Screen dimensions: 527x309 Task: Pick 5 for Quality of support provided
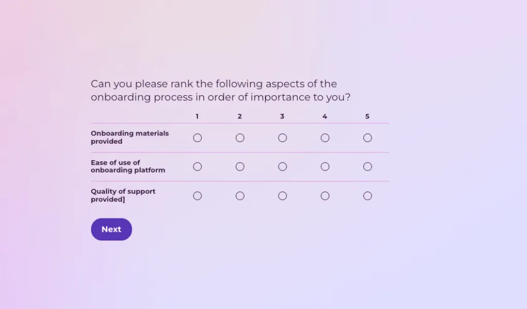point(367,196)
